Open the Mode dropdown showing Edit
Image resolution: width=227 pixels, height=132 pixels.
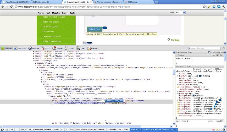pyautogui.click(x=180, y=13)
